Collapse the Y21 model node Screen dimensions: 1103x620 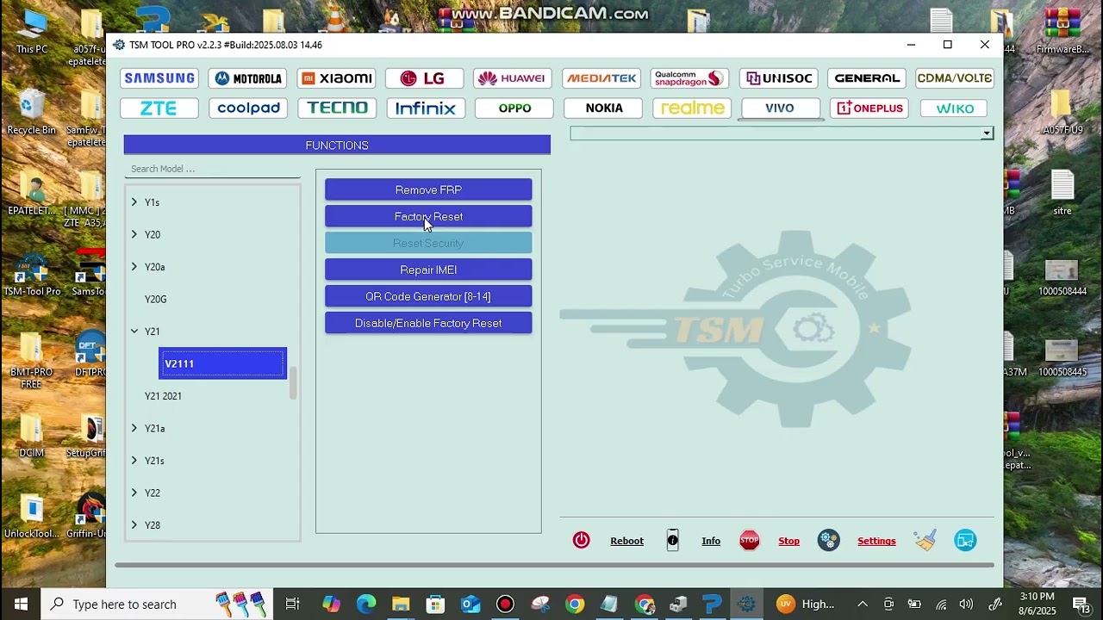(134, 332)
